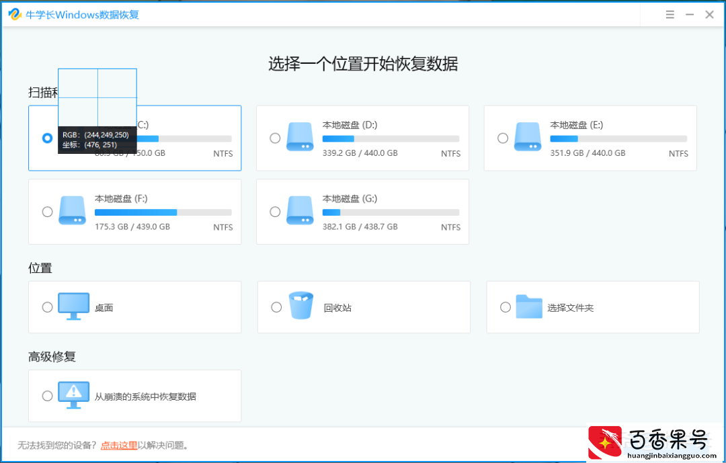
Task: Close the data recovery window
Action: tap(709, 14)
